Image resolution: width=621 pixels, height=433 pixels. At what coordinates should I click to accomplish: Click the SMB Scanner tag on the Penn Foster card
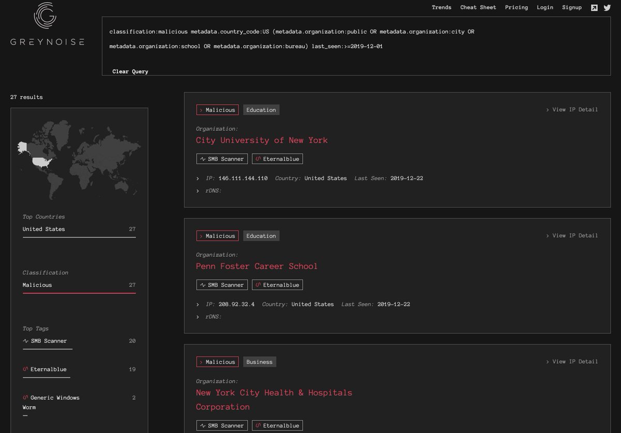point(222,285)
